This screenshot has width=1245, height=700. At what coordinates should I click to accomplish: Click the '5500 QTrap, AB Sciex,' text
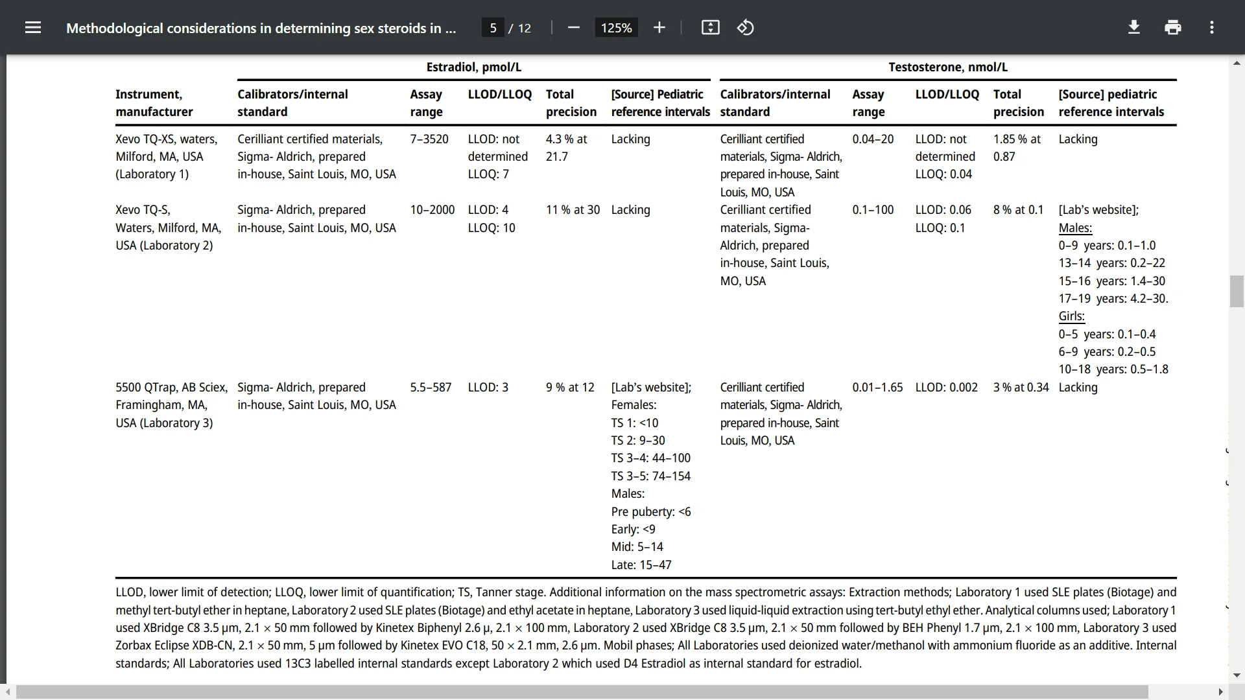(171, 387)
